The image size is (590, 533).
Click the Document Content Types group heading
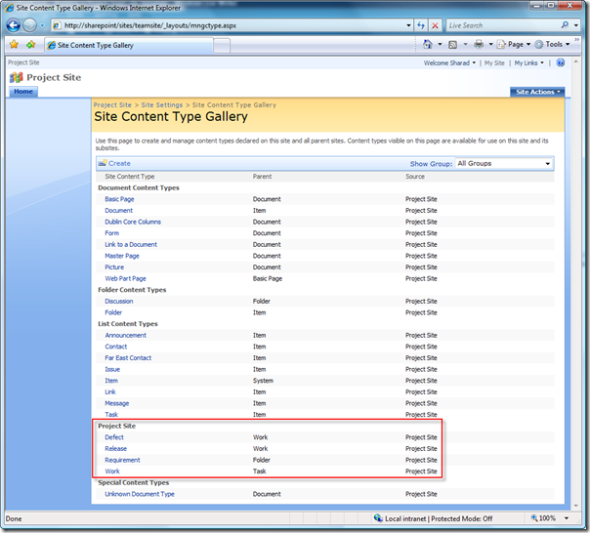(x=139, y=187)
